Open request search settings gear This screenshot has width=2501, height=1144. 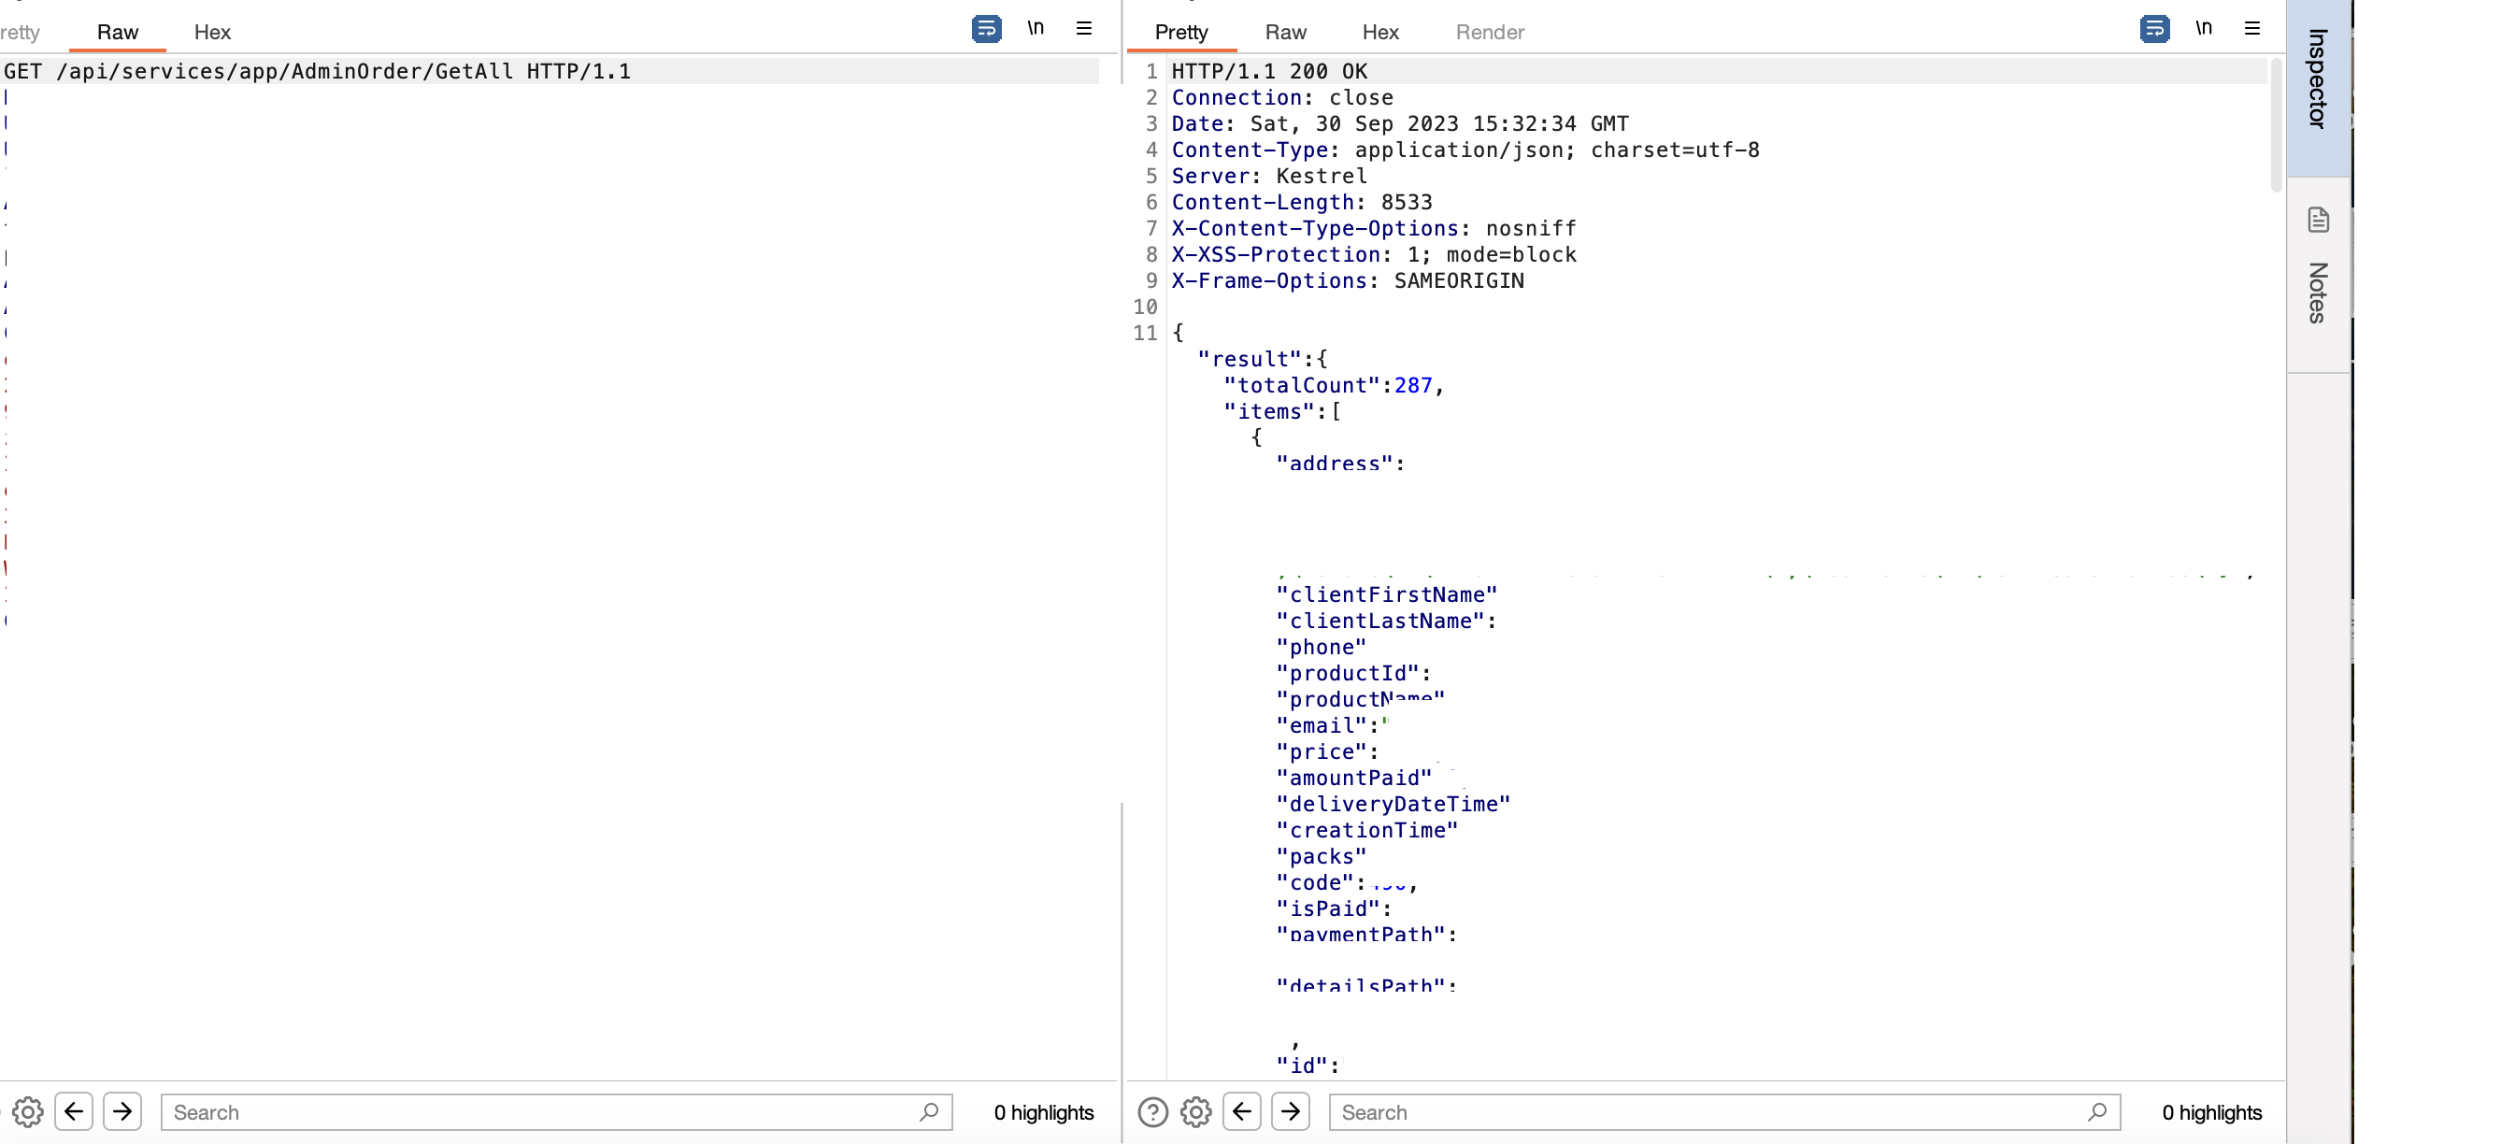click(x=28, y=1112)
